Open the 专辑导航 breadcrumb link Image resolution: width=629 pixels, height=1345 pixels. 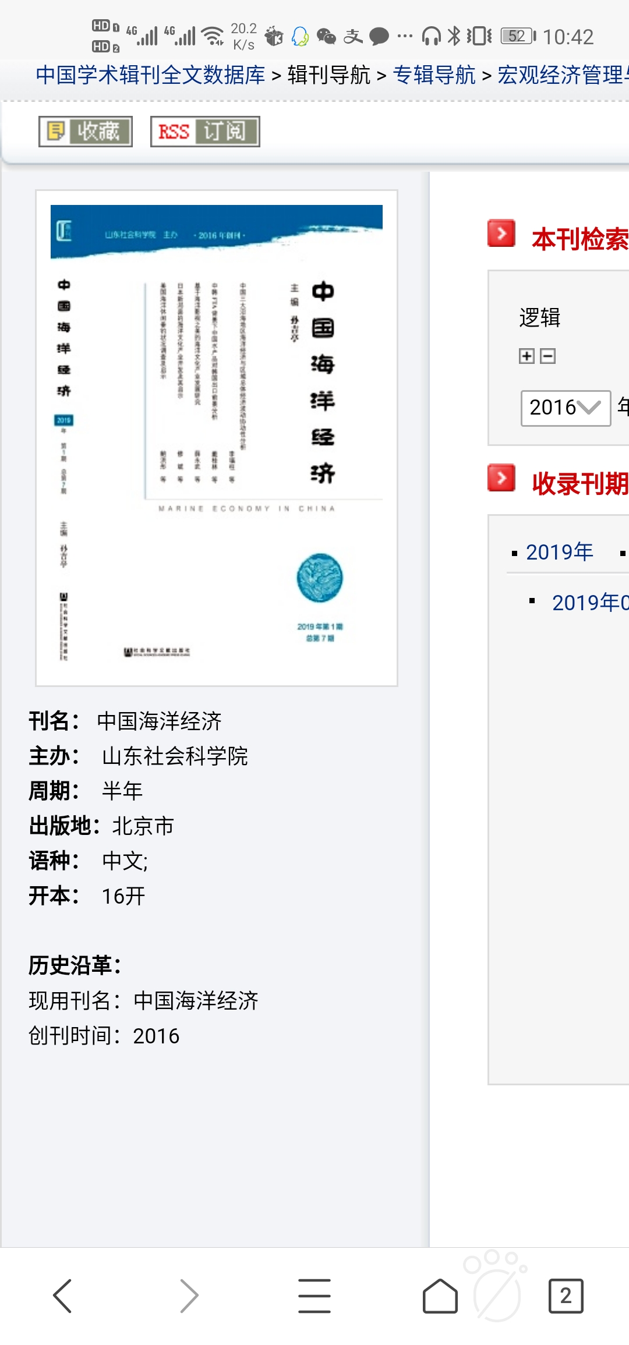point(434,75)
